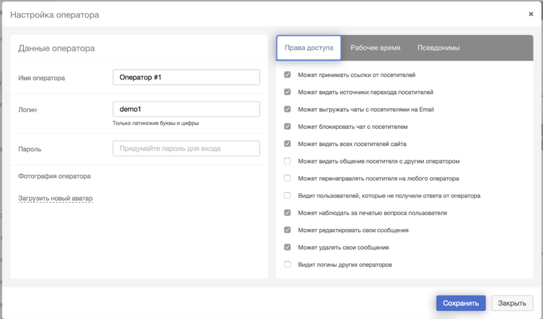Enable Видит пользователей без ответа оператора
This screenshot has width=543, height=319.
click(287, 195)
